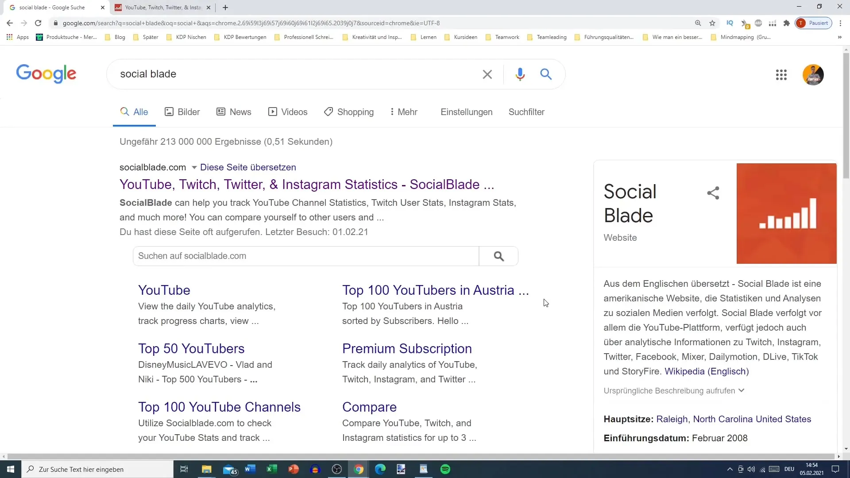The height and width of the screenshot is (478, 850).
Task: Click Diese Seite übersetzen
Action: [x=248, y=167]
